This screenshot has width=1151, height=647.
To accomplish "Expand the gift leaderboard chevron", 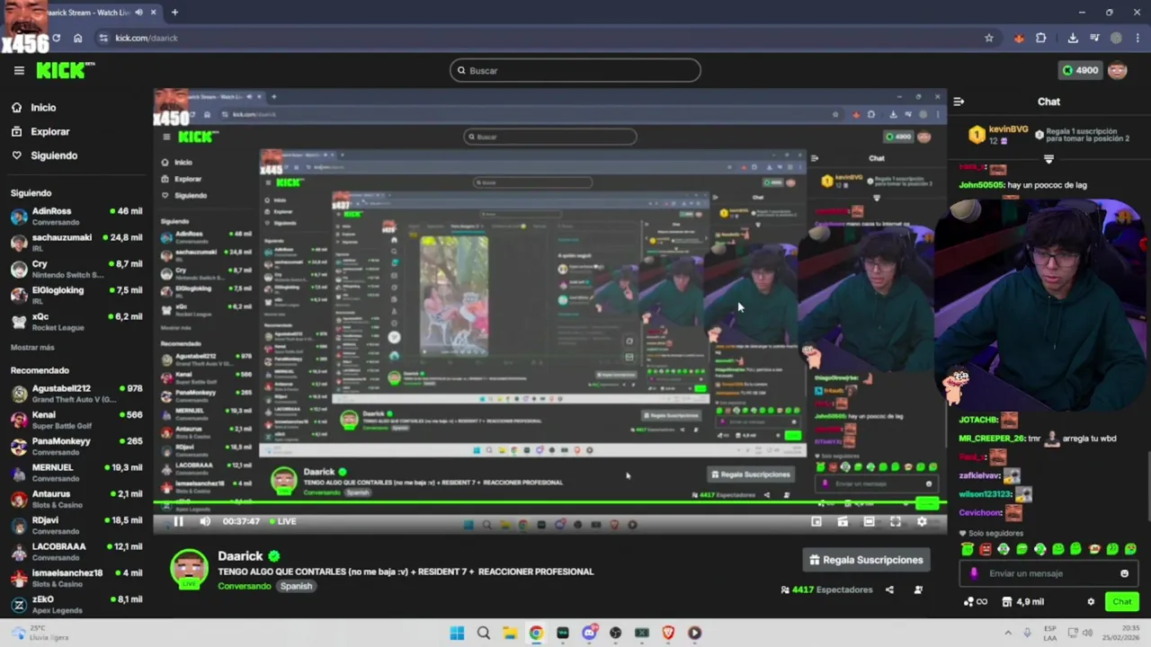I will 1048,159.
